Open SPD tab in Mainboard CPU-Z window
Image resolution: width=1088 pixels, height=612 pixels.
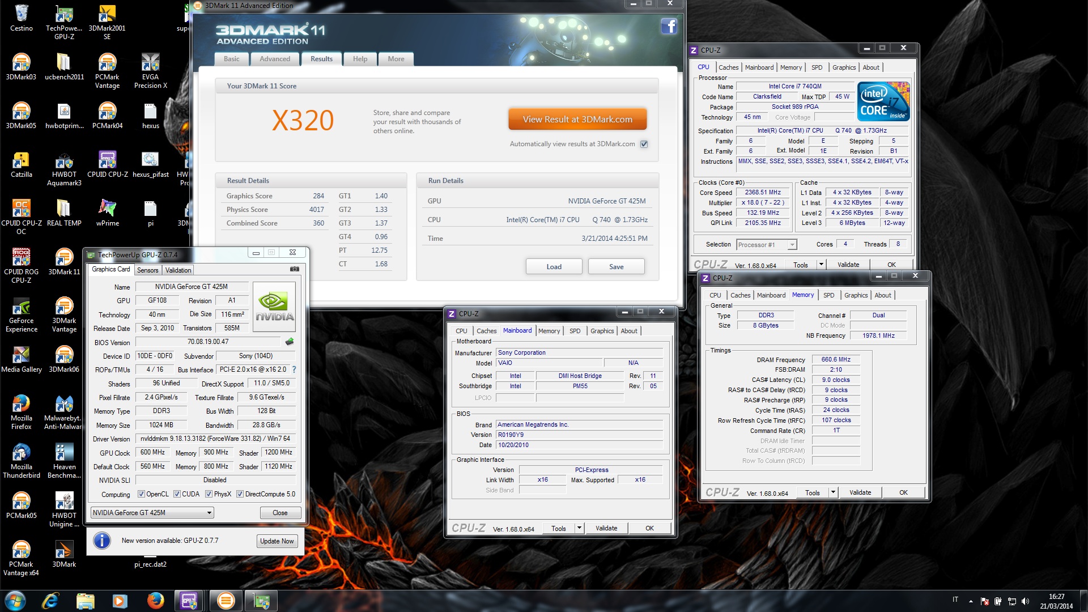click(575, 331)
